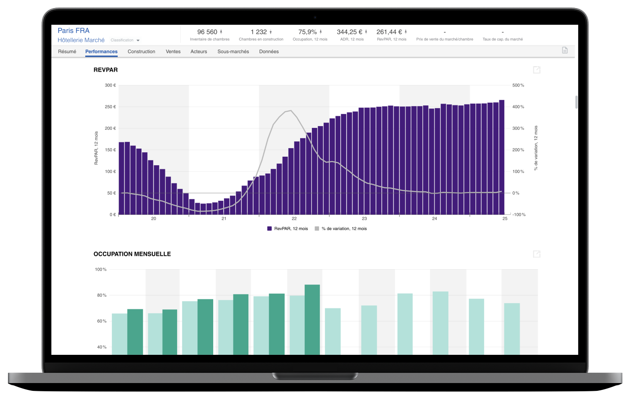Click the trend arrow beside 75,9%

321,32
